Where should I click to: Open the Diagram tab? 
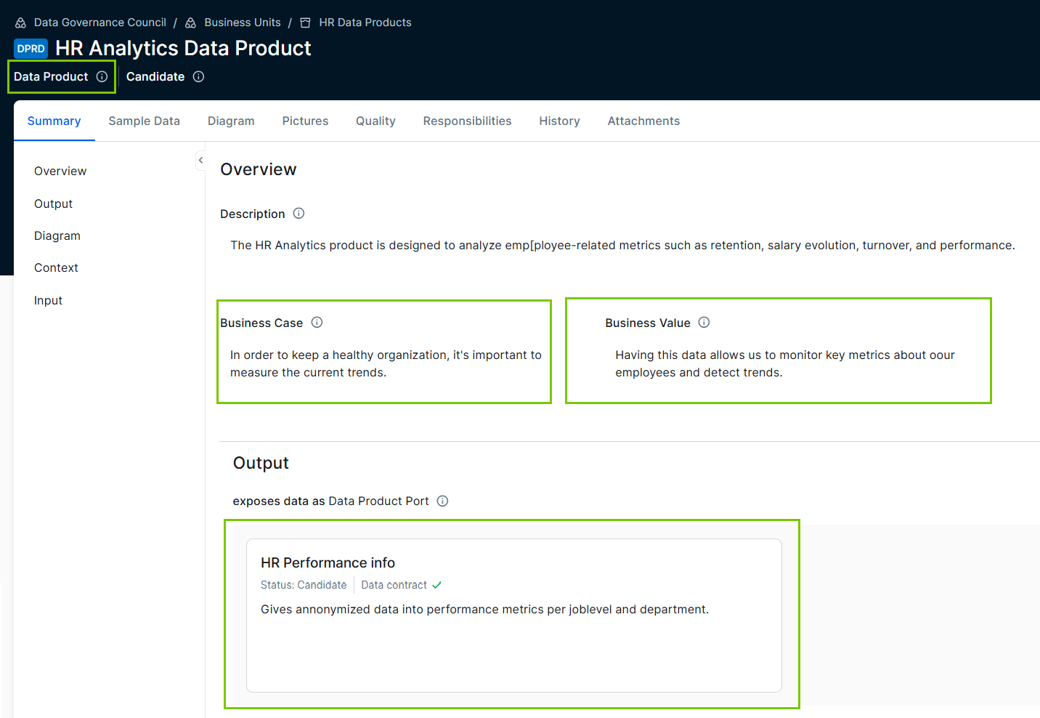pyautogui.click(x=231, y=121)
